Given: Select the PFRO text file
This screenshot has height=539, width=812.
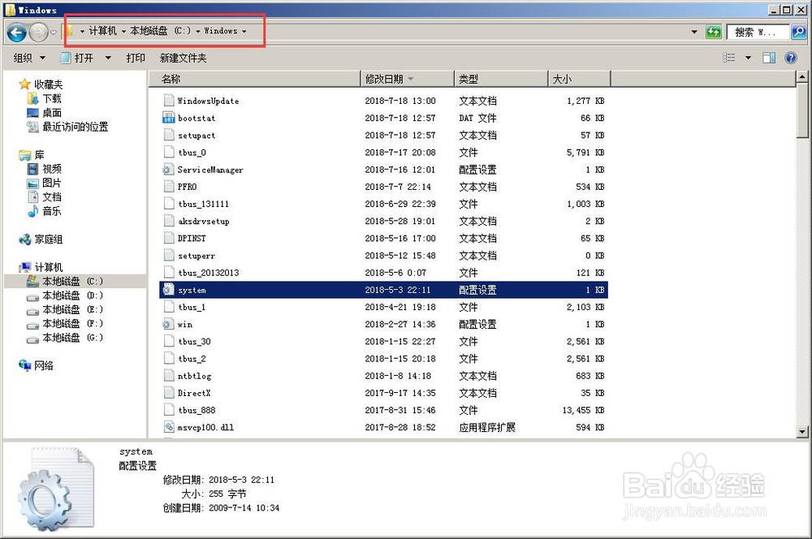Looking at the screenshot, I should point(383,187).
